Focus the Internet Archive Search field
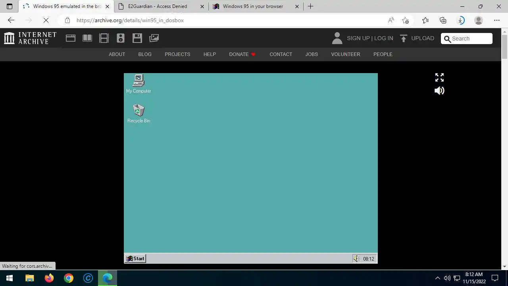508x286 pixels. pyautogui.click(x=467, y=39)
